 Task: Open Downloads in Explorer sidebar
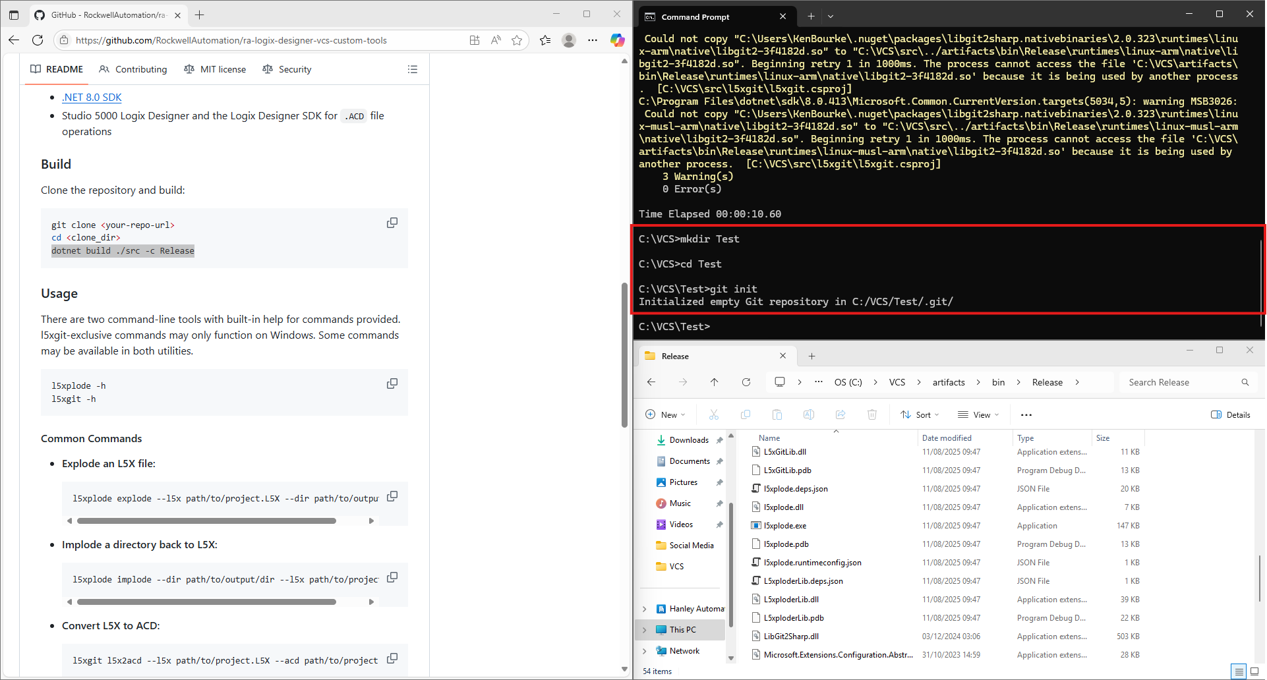[x=689, y=440]
